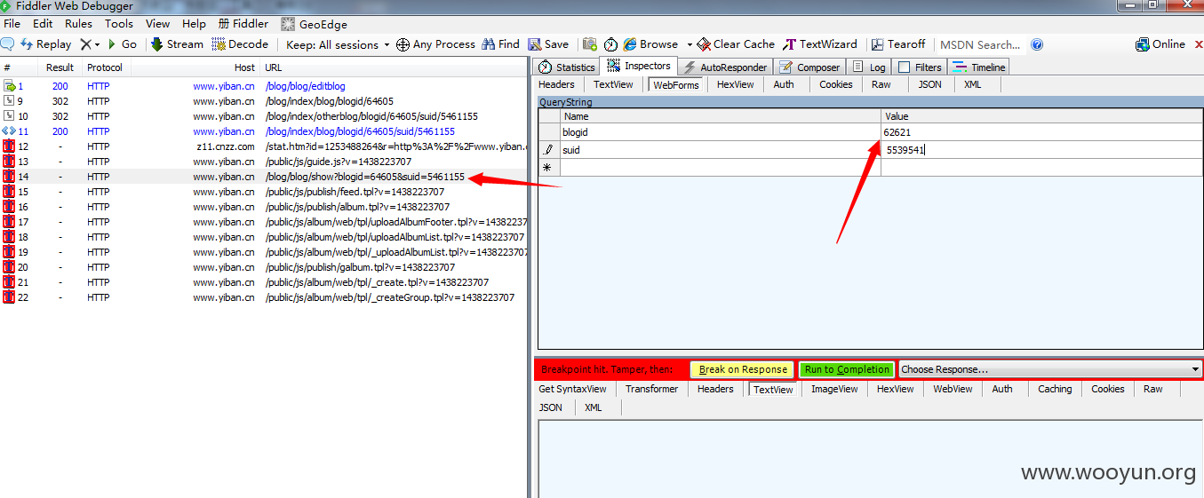Switch to the AutoResponder tab
This screenshot has height=498, width=1204.
point(724,67)
